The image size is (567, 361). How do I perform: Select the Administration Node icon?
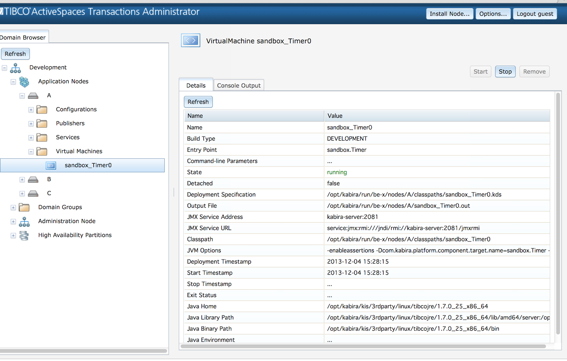click(24, 222)
